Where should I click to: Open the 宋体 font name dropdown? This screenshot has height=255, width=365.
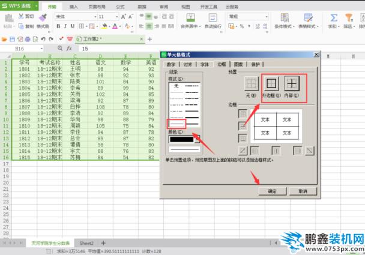[95, 17]
